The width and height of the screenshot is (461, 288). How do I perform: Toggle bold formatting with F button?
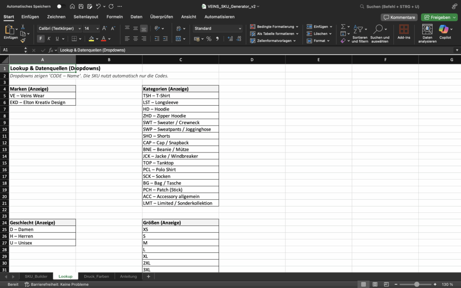coord(41,39)
